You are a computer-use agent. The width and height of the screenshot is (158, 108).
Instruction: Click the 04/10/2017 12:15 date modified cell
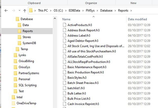pyautogui.click(x=139, y=35)
